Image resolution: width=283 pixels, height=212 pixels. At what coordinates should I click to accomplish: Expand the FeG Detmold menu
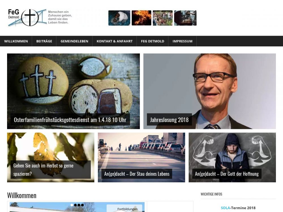pyautogui.click(x=153, y=41)
